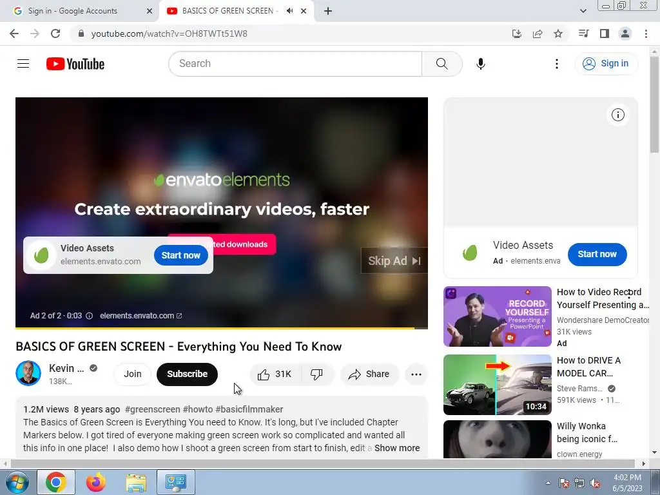This screenshot has width=660, height=495.
Task: Open the tab search dropdown arrow
Action: pyautogui.click(x=583, y=11)
